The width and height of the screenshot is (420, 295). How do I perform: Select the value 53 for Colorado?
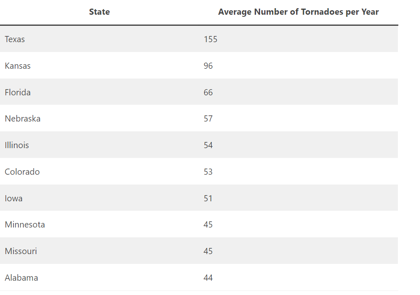pyautogui.click(x=208, y=172)
